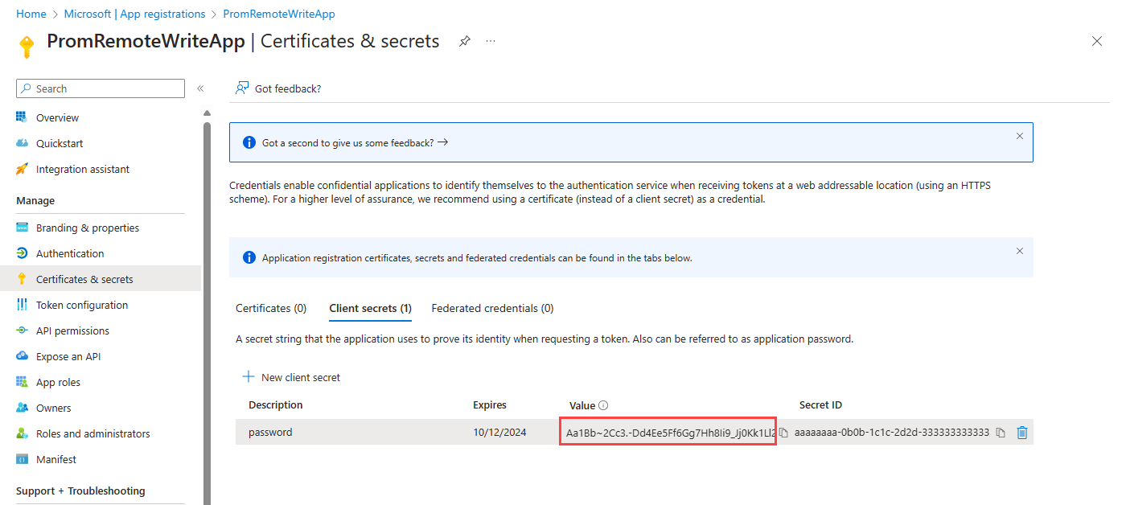Screen dimensions: 1126x505
Task: Dismiss the feedback request banner
Action: pyautogui.click(x=1020, y=136)
